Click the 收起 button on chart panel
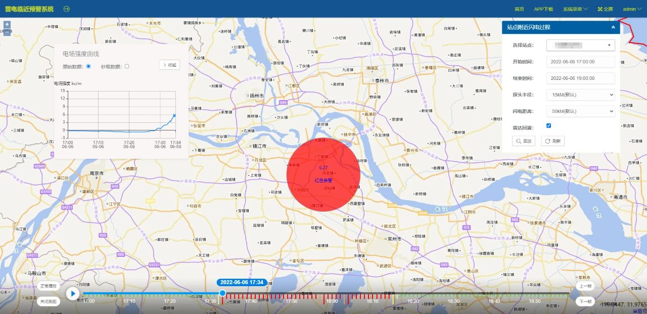Viewport: 647px width, 314px height. click(x=169, y=65)
